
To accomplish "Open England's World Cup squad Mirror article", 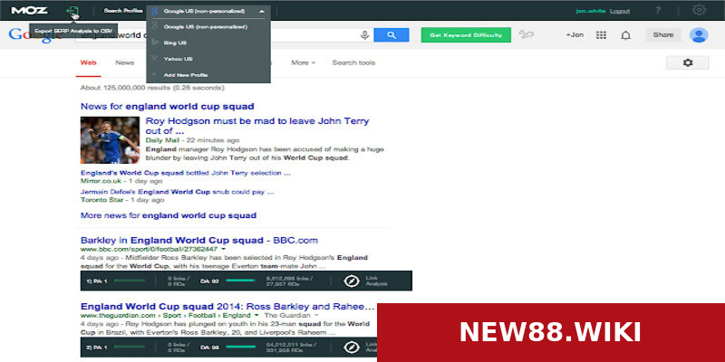I will point(186,173).
